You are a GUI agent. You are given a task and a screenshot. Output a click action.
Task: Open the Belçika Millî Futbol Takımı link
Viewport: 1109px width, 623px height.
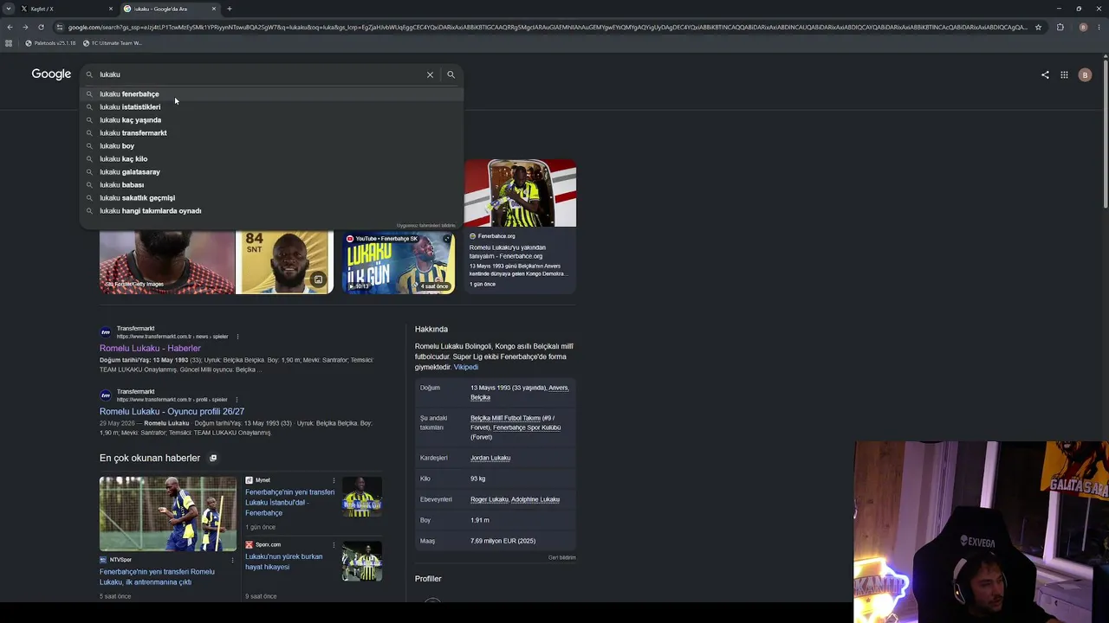point(505,418)
